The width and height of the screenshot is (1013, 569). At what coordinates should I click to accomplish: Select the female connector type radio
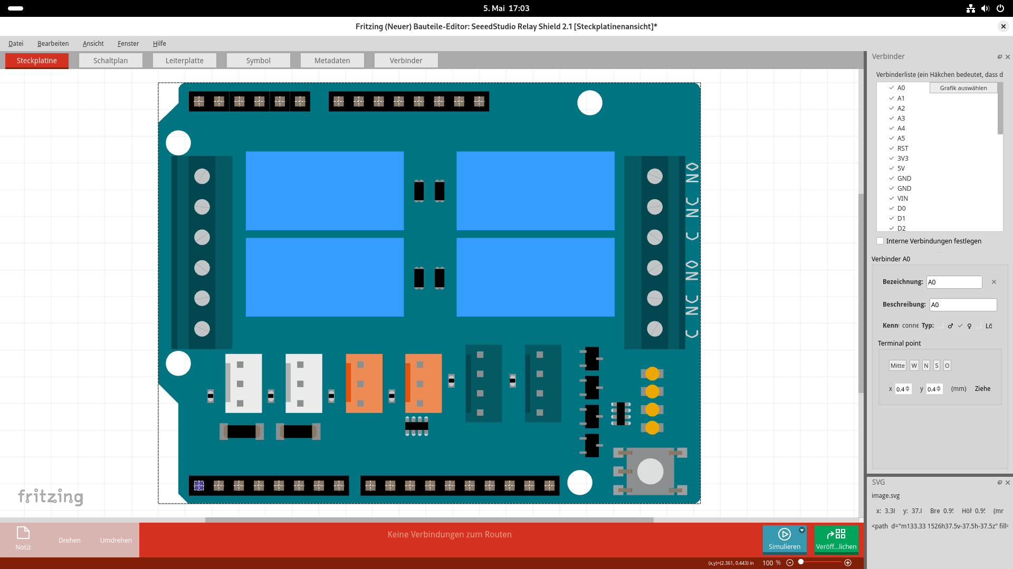coord(960,326)
